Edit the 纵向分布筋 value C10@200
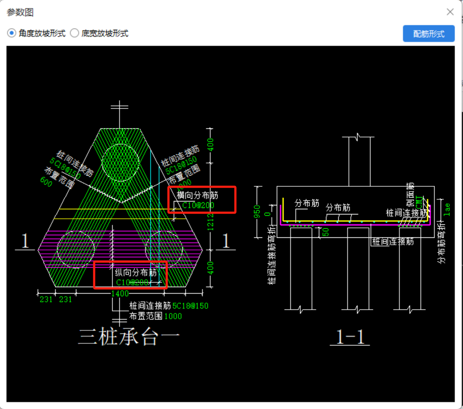Viewport: 463px width, 409px height. click(132, 282)
